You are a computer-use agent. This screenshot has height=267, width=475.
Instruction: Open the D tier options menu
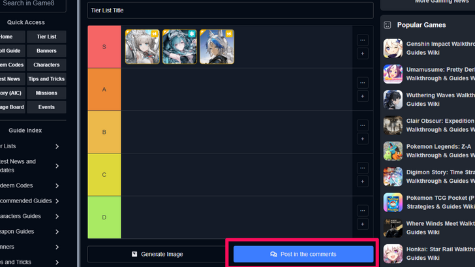tap(362, 211)
